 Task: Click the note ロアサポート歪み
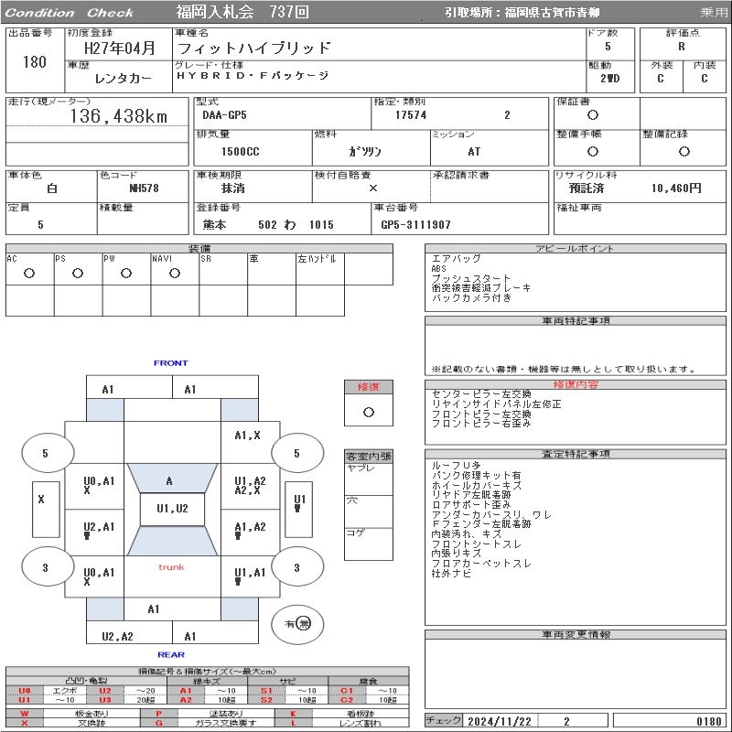(471, 505)
